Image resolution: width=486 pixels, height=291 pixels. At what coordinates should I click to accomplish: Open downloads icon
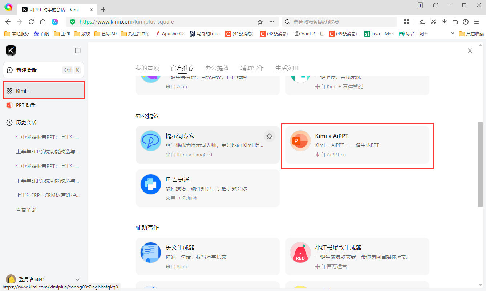pyautogui.click(x=444, y=22)
